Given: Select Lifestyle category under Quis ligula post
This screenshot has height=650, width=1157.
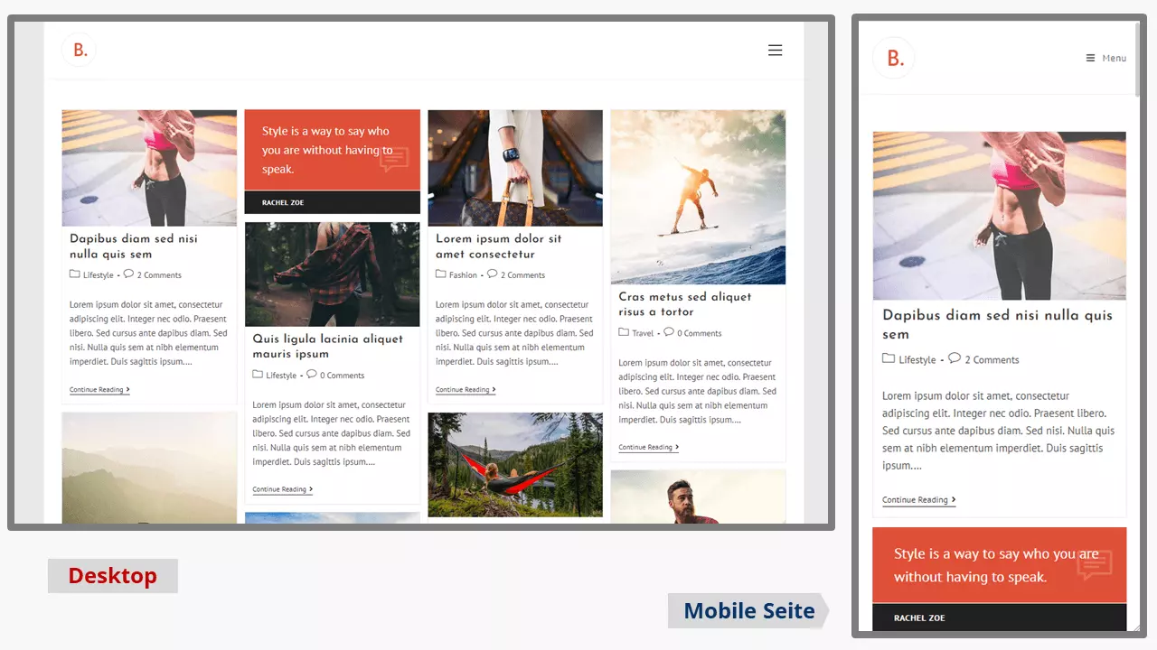Looking at the screenshot, I should coord(281,376).
